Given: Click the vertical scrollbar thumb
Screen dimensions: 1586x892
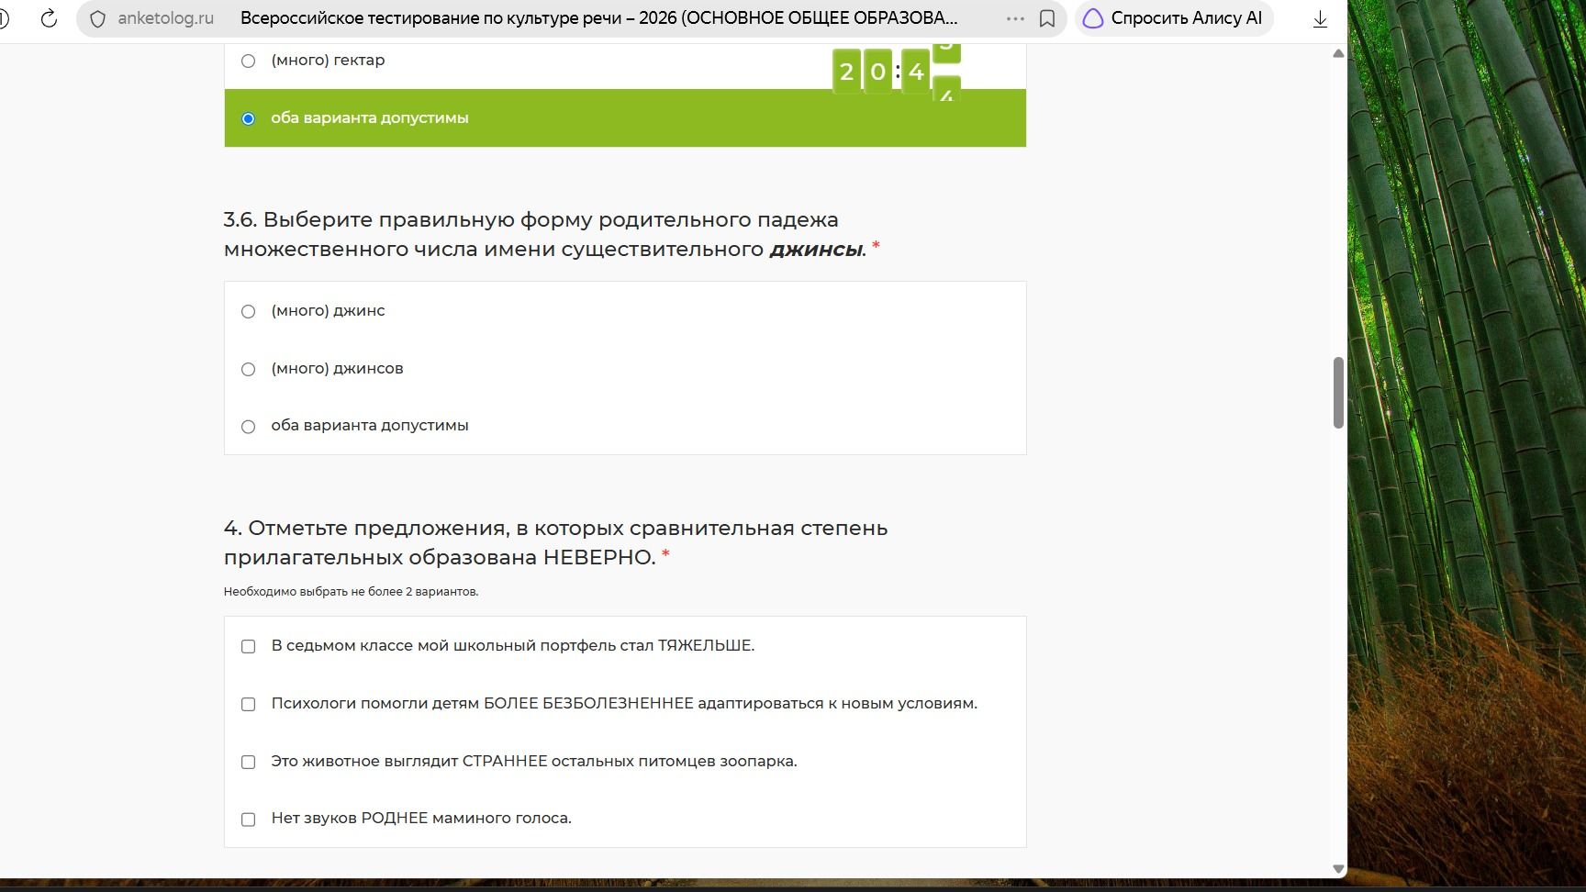Looking at the screenshot, I should tap(1338, 393).
